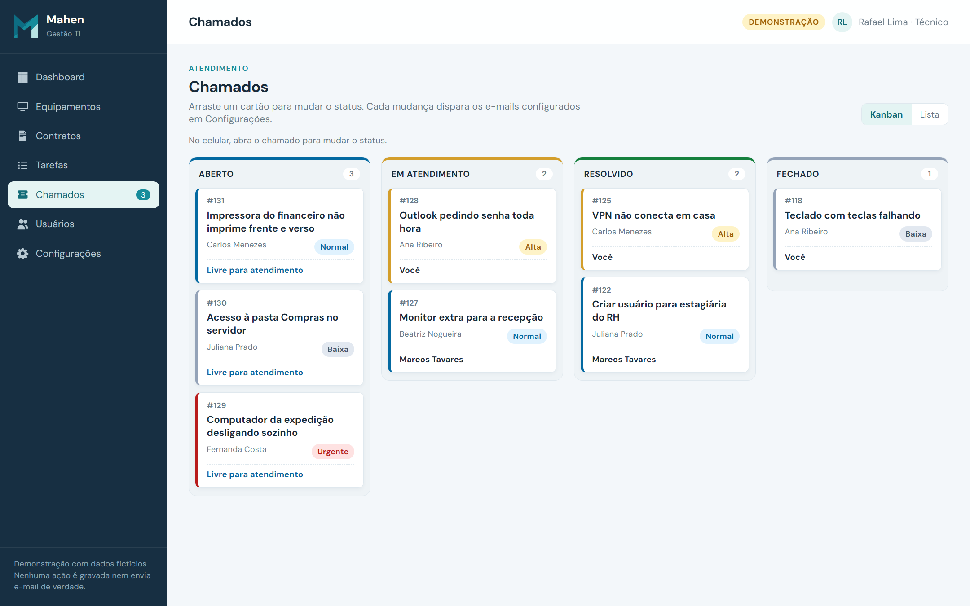Click the Usuários people icon
Image resolution: width=970 pixels, height=606 pixels.
(22, 224)
